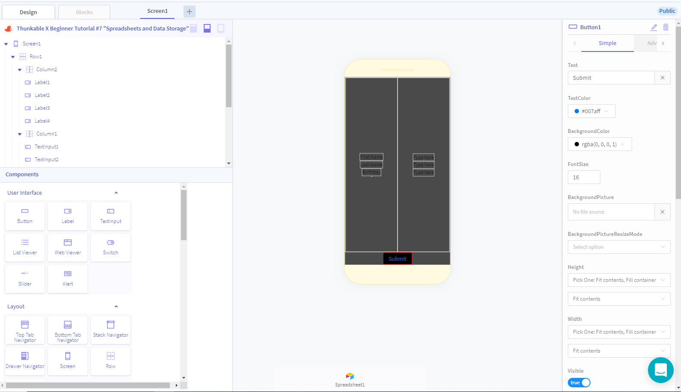Clear the Text property value

pyautogui.click(x=663, y=78)
